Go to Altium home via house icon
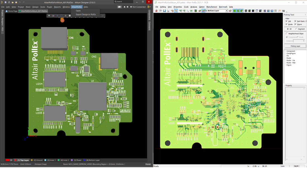The image size is (307, 196). coord(124,7)
